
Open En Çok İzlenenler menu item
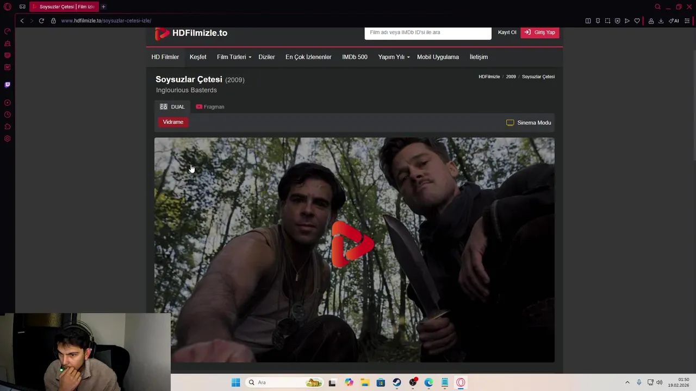(x=308, y=57)
